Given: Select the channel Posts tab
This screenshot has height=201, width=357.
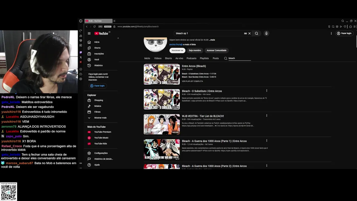Looking at the screenshot, I should tap(216, 58).
